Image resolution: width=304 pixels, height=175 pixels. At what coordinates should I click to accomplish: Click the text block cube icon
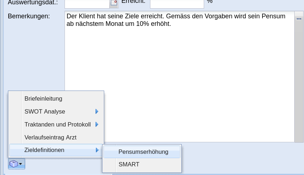coord(14,164)
